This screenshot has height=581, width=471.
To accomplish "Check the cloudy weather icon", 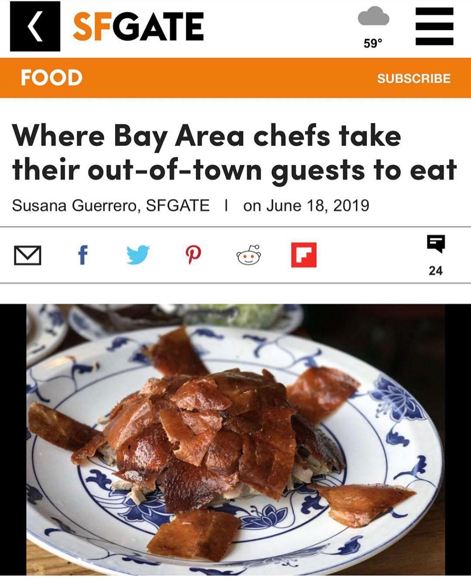I will click(373, 16).
